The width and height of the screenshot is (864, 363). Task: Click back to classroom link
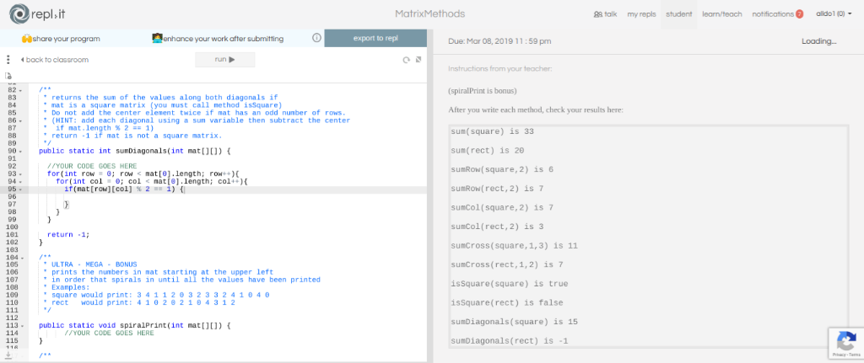pyautogui.click(x=54, y=60)
